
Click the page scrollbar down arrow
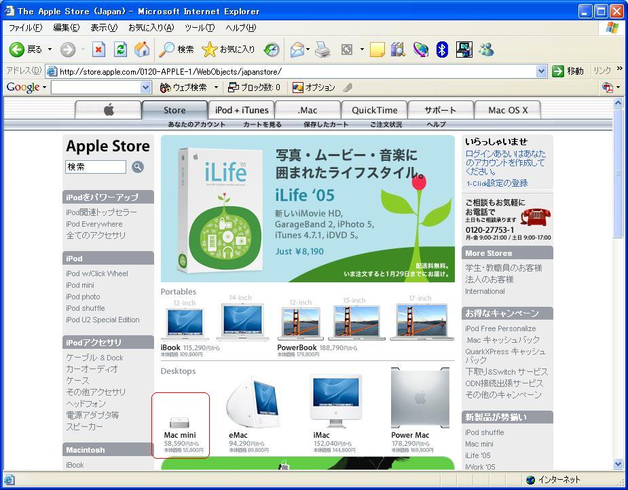(x=618, y=464)
